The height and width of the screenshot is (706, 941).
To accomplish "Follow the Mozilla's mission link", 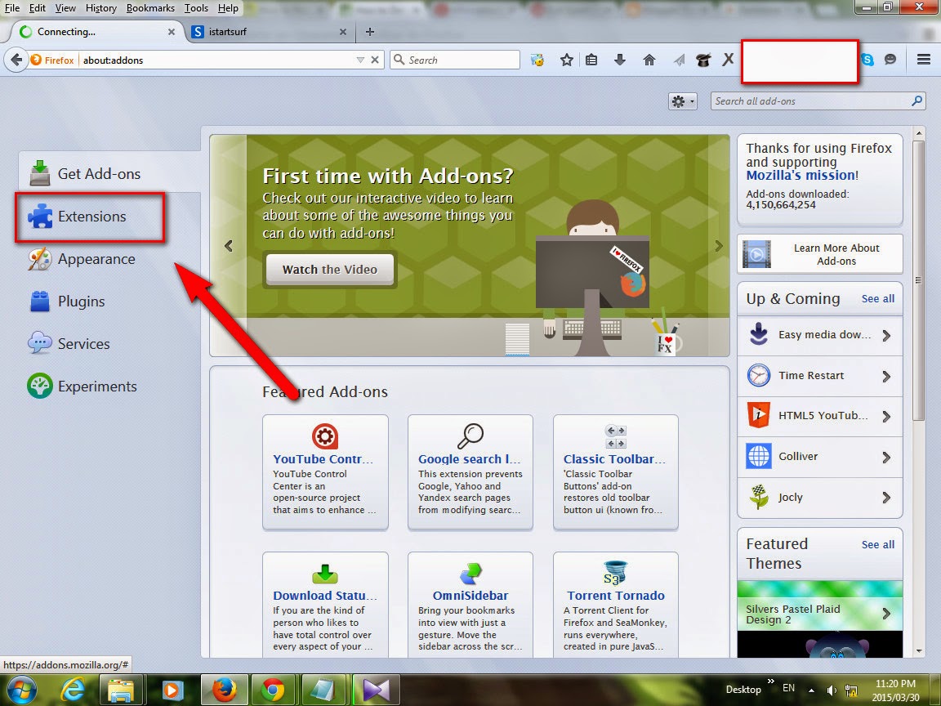I will coord(801,176).
